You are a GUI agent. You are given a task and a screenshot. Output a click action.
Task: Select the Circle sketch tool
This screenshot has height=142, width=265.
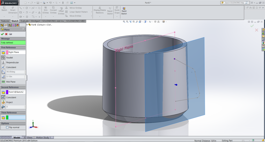[x=27, y=8]
